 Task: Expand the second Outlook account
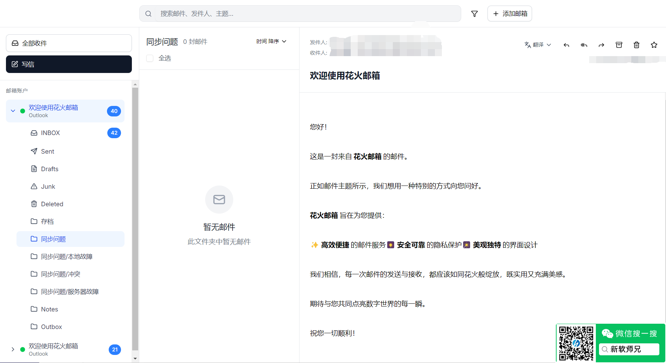pos(13,349)
